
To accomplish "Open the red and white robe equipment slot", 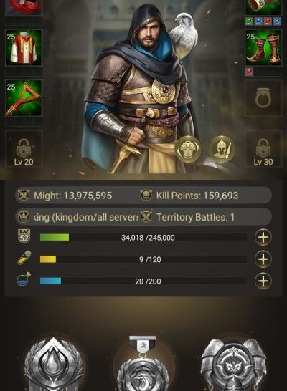I will [24, 48].
